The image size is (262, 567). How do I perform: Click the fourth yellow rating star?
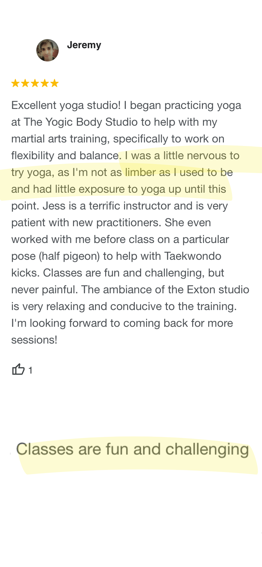[45, 83]
